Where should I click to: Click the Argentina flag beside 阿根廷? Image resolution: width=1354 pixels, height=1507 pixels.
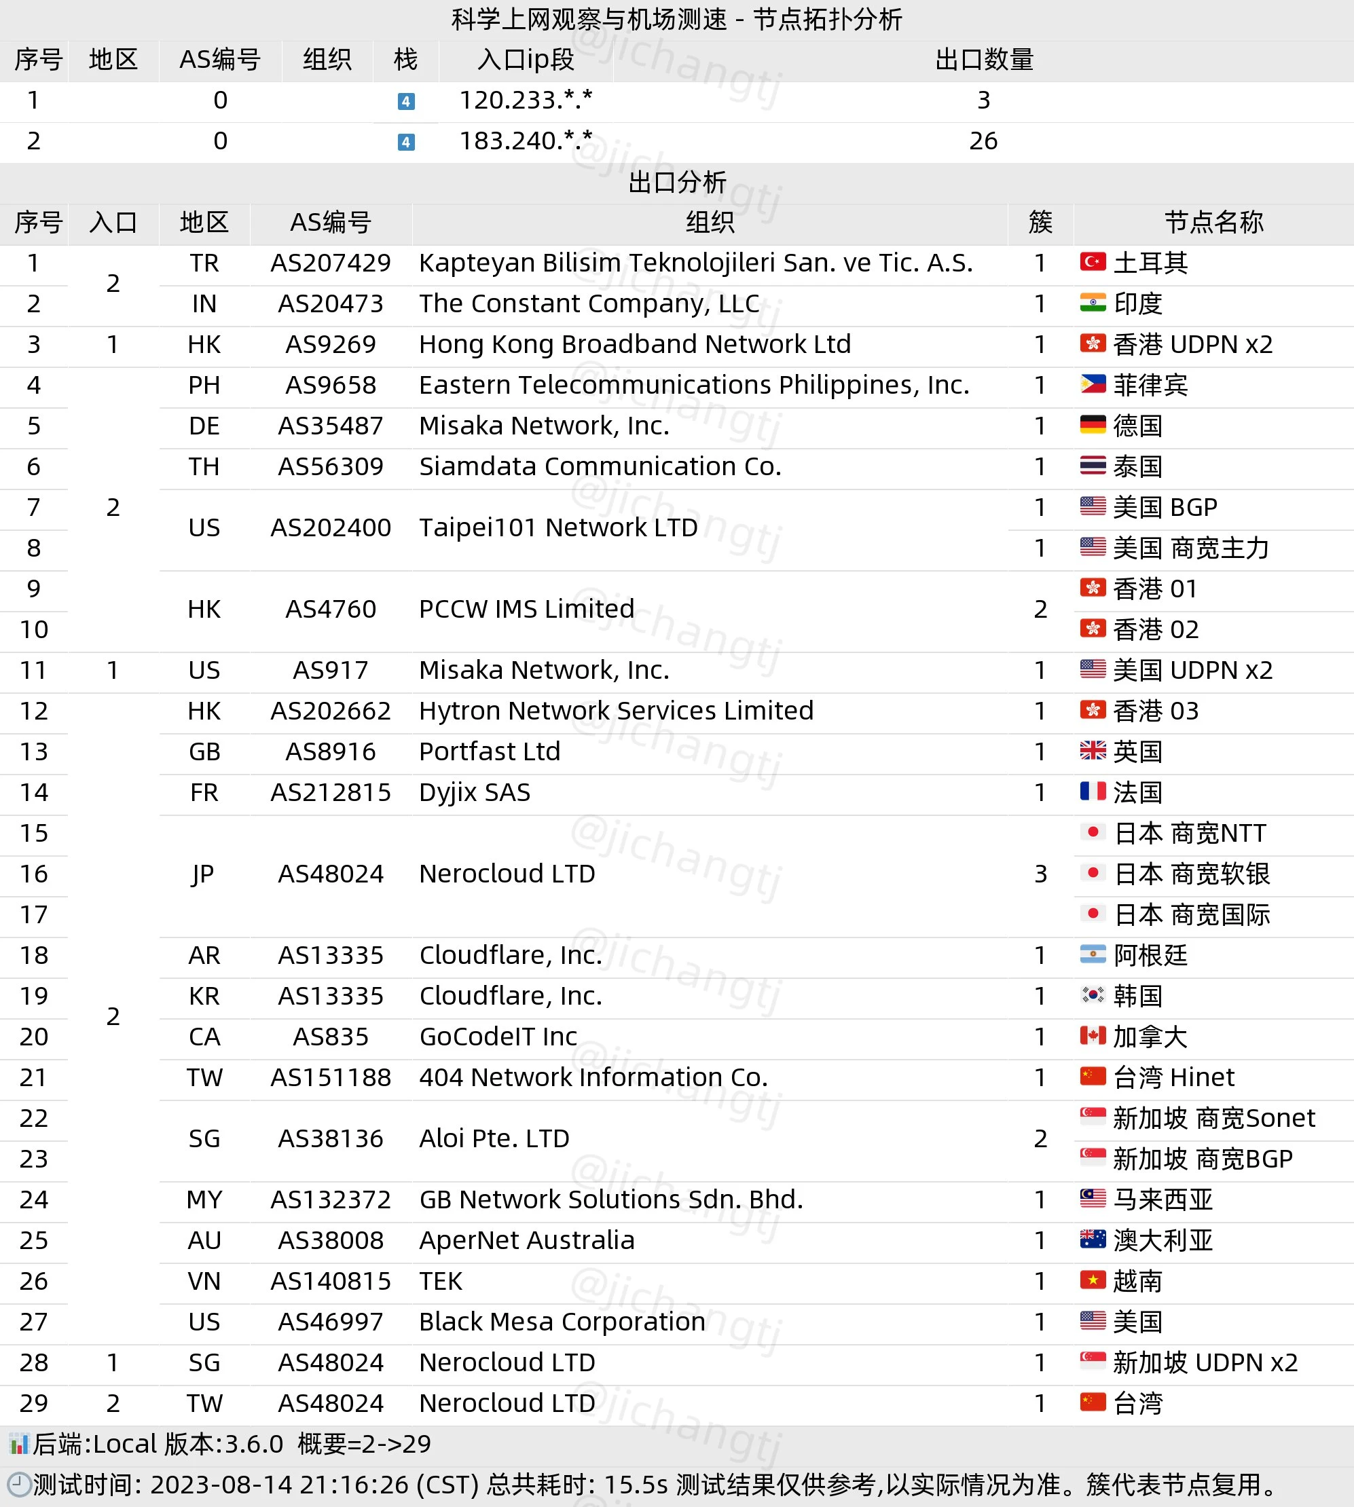pyautogui.click(x=1092, y=954)
